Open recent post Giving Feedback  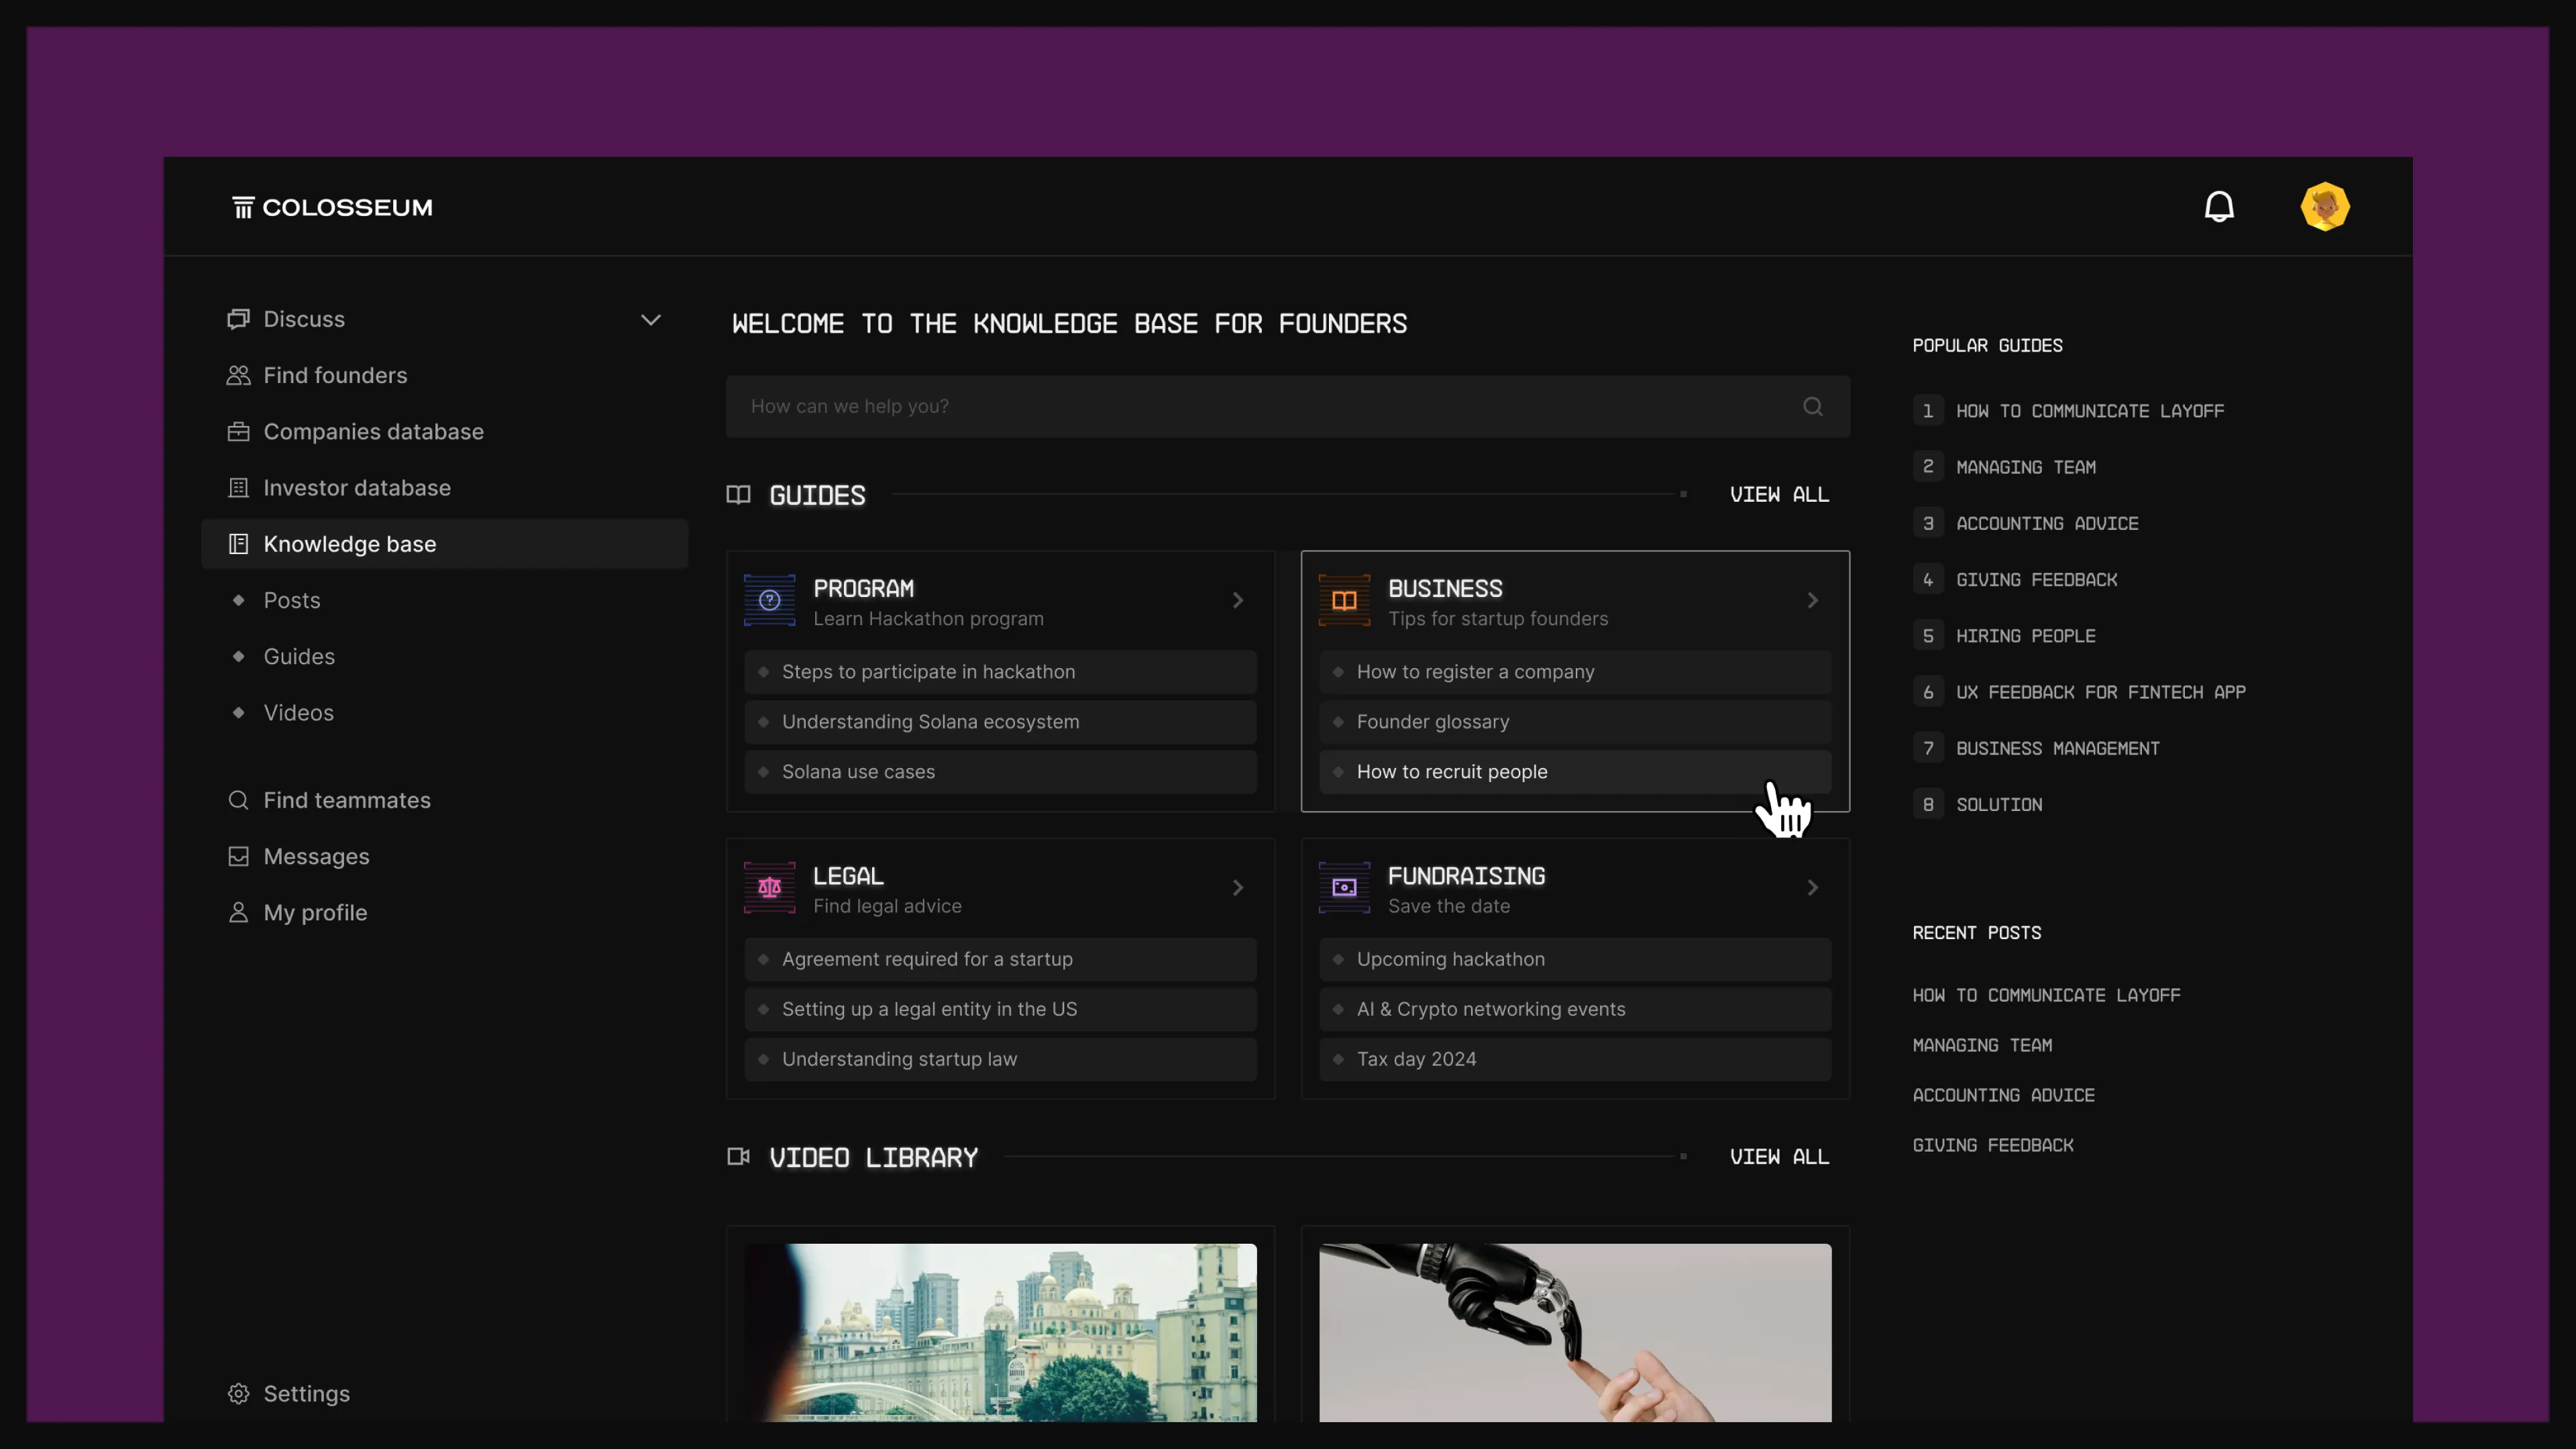coord(1993,1146)
